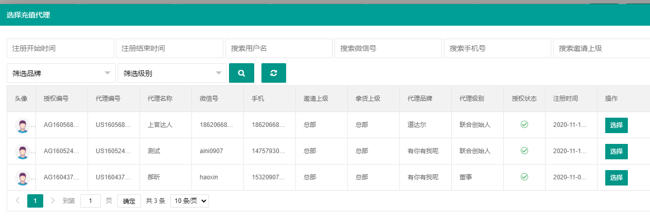Click the refresh reset icon button

tap(273, 73)
